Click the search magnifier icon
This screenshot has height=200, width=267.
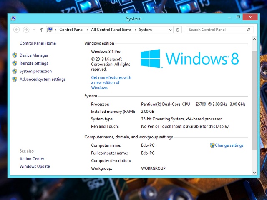coord(249,30)
